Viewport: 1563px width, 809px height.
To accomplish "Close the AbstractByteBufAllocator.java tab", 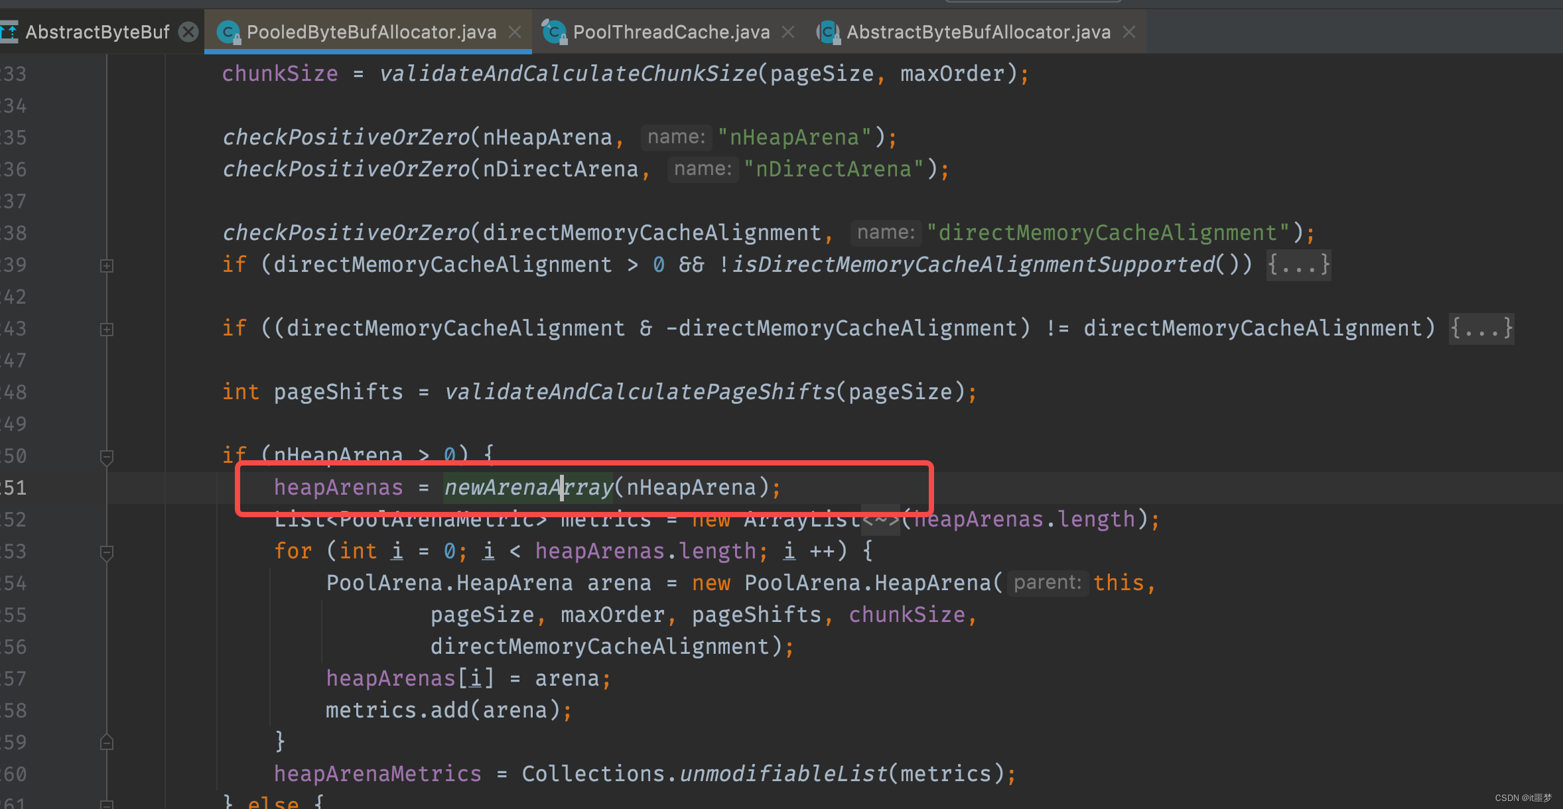I will click(1129, 32).
